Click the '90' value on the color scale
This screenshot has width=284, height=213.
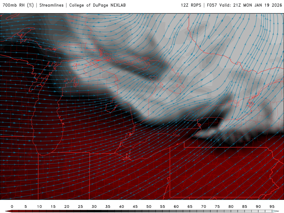click(x=258, y=207)
